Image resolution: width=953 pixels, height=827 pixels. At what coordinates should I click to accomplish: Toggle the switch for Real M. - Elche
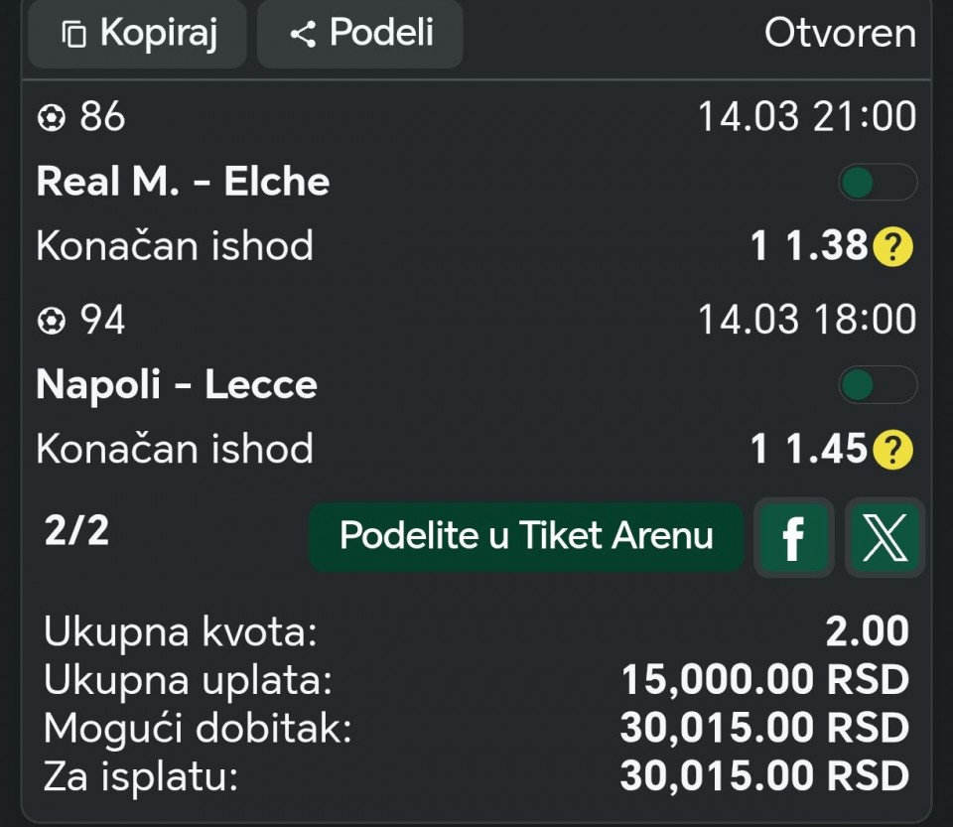[877, 183]
